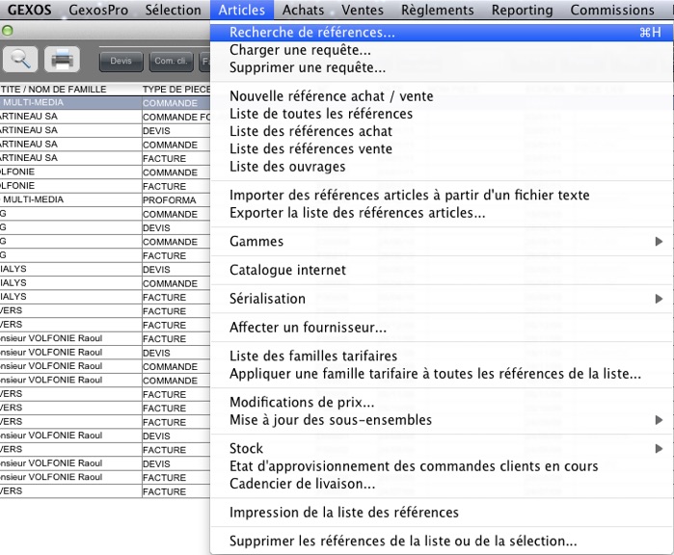The width and height of the screenshot is (674, 555).
Task: Open the Achats menu
Action: (303, 10)
